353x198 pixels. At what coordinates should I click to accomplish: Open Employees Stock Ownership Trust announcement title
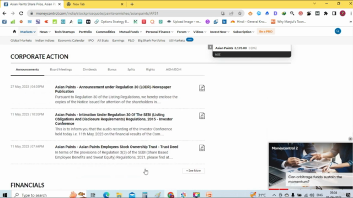(116, 147)
